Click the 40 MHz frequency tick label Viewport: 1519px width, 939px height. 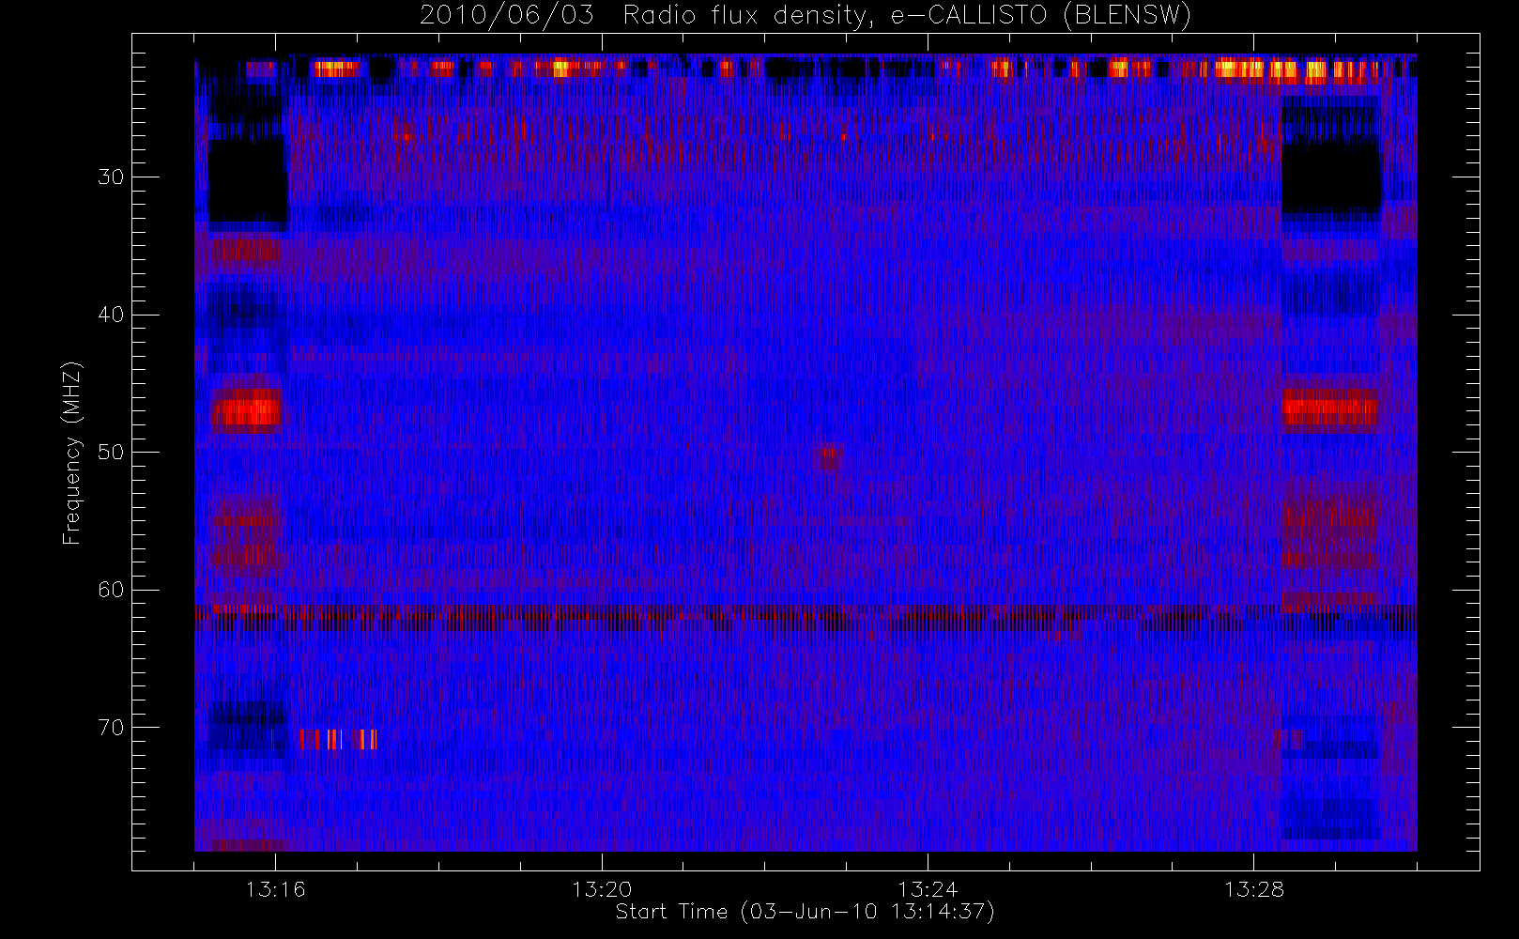pos(111,315)
